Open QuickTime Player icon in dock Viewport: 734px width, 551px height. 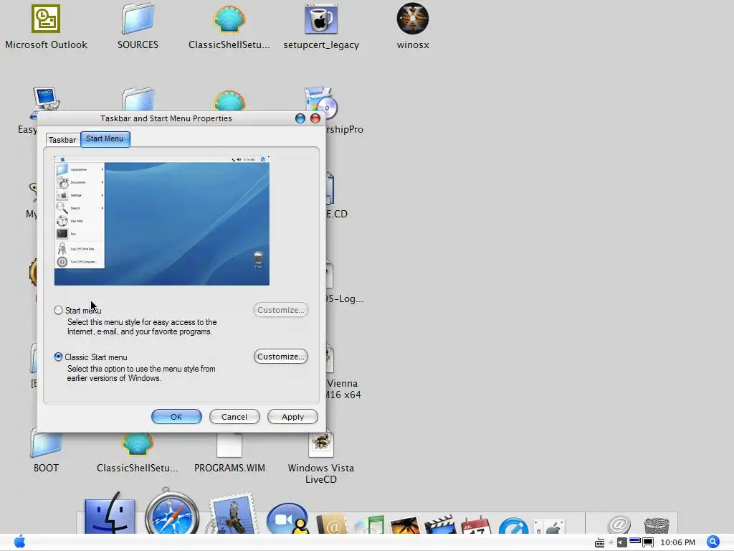[x=513, y=526]
